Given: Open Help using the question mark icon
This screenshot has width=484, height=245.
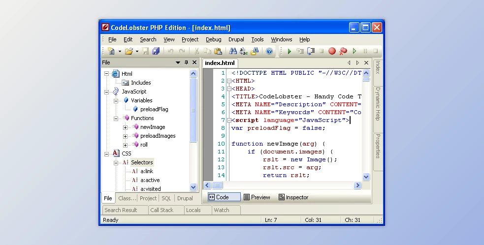Looking at the screenshot, I should point(269,51).
